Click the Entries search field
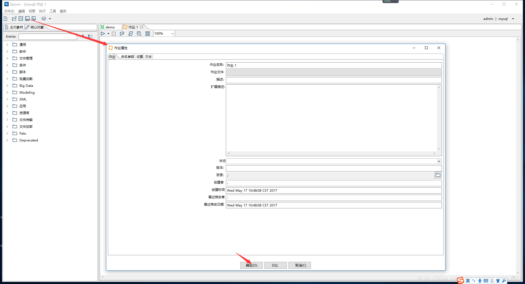The height and width of the screenshot is (284, 525). [48, 37]
